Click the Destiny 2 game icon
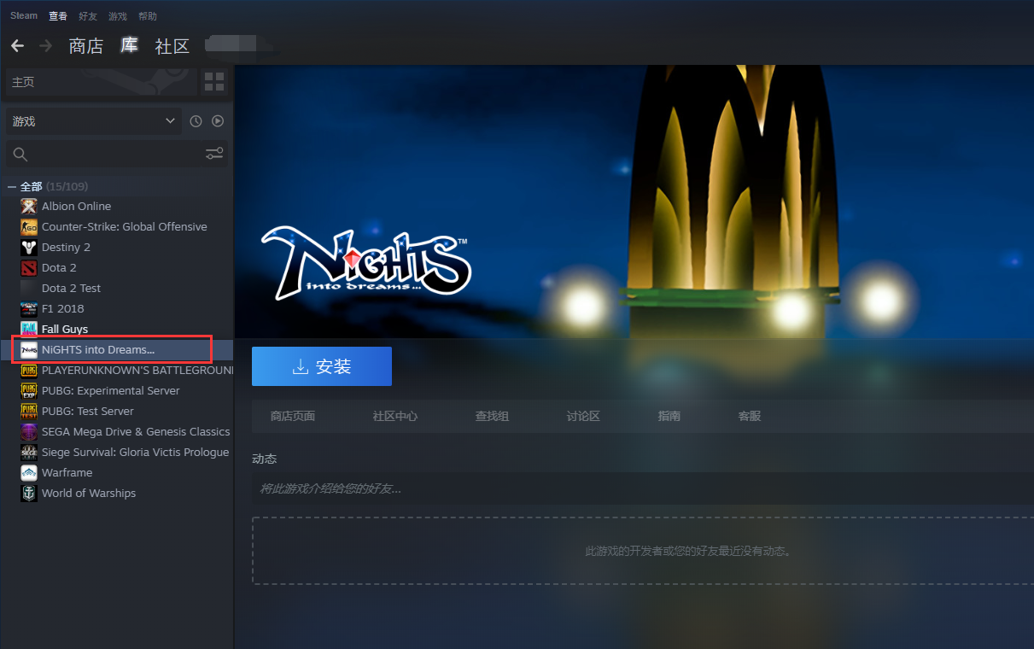This screenshot has width=1034, height=649. coord(29,247)
